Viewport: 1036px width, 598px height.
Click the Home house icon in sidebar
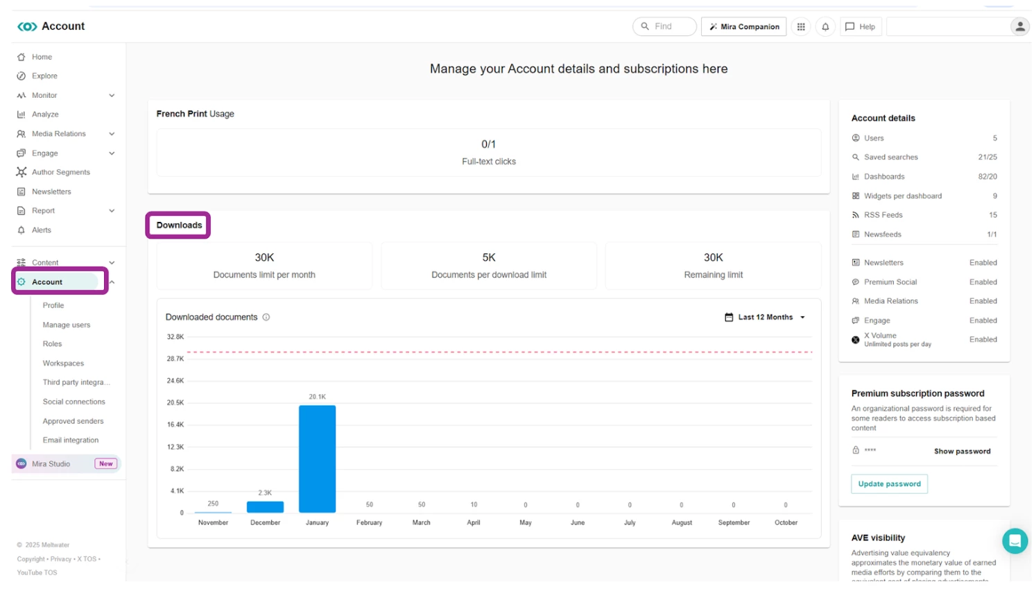21,57
